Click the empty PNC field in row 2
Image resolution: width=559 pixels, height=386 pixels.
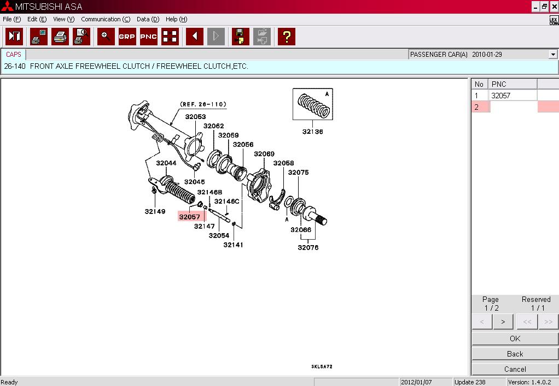pyautogui.click(x=513, y=107)
